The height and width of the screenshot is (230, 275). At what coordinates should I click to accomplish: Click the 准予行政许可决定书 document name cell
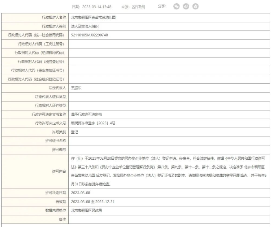[86, 114]
